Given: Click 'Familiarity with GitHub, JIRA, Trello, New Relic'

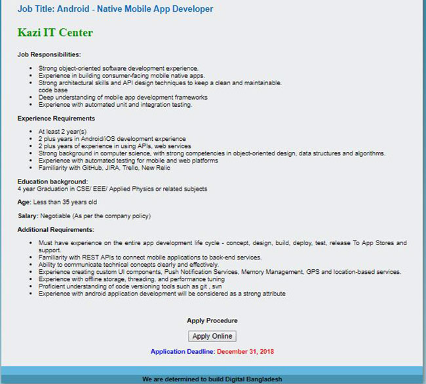Looking at the screenshot, I should [104, 168].
